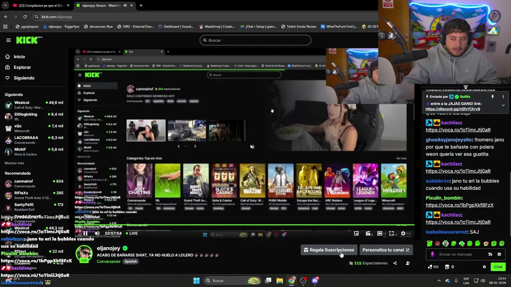Mute the stream player volume
The height and width of the screenshot is (287, 511).
[97, 233]
